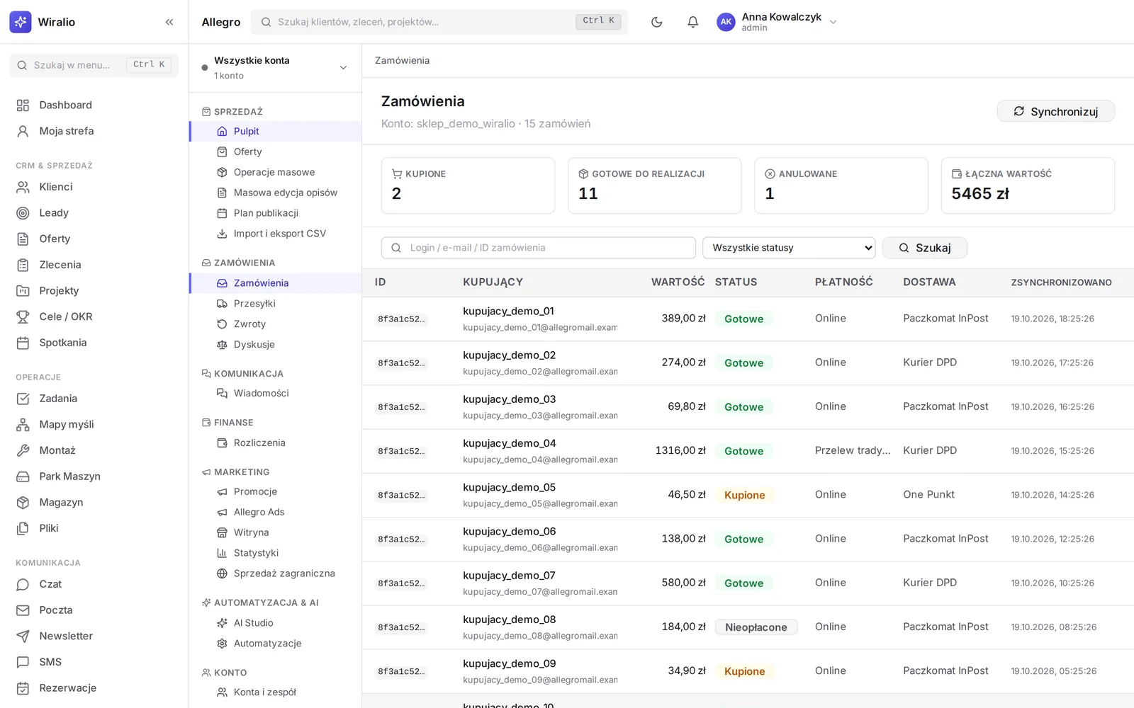Select Pulpit in Sprzedaż section
The width and height of the screenshot is (1134, 708).
[276, 131]
